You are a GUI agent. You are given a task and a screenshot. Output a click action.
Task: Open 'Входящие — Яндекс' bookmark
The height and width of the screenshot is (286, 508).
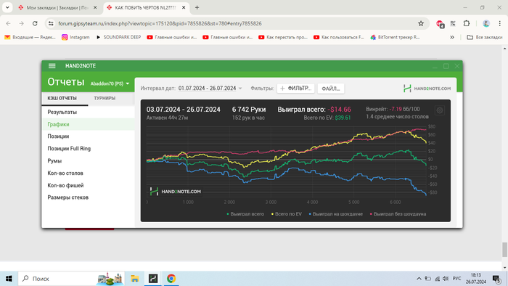tap(30, 37)
